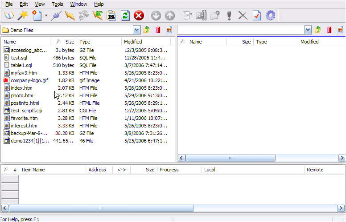Image resolution: width=346 pixels, height=222 pixels.
Task: Sort local files by Modified column
Action: click(146, 42)
